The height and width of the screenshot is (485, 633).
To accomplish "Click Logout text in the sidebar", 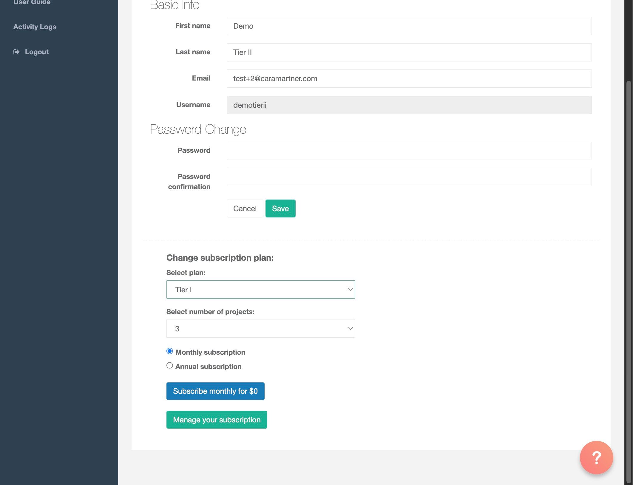I will point(37,52).
